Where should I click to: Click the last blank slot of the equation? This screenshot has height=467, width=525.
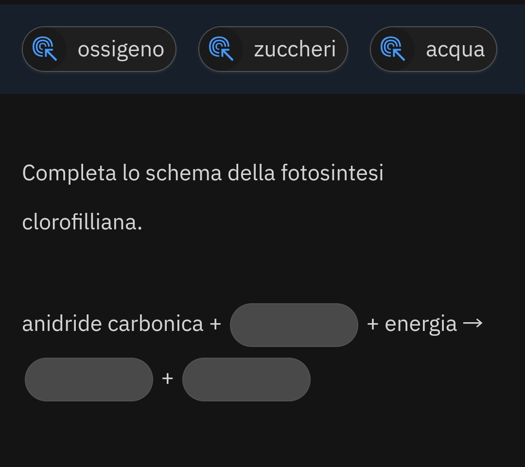click(x=246, y=379)
